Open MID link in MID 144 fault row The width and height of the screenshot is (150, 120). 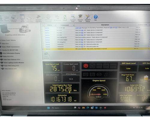point(82,33)
